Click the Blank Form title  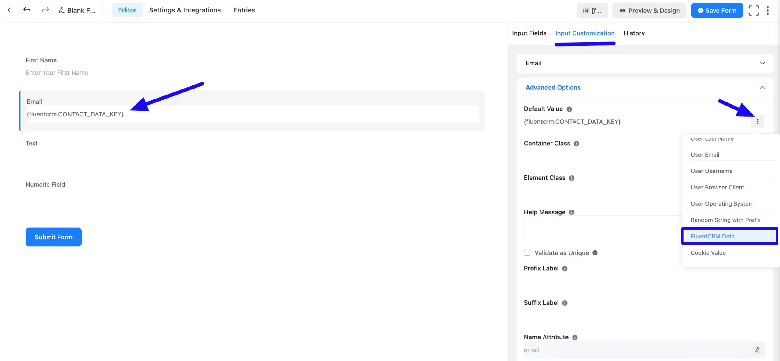click(81, 10)
